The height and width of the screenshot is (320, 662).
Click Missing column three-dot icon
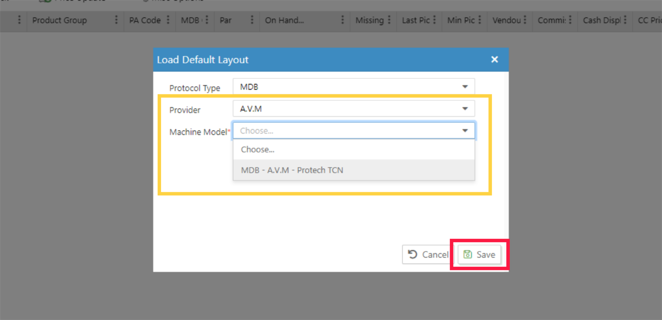389,20
